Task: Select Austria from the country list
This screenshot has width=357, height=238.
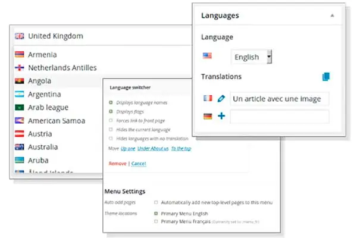Action: 40,134
